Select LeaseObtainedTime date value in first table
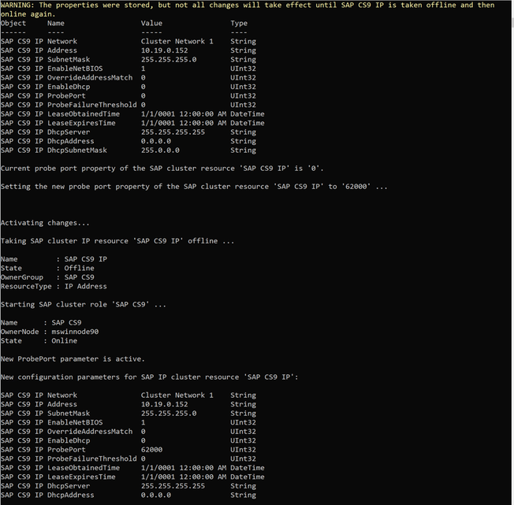Screen dimensions: 514x505 [184, 114]
